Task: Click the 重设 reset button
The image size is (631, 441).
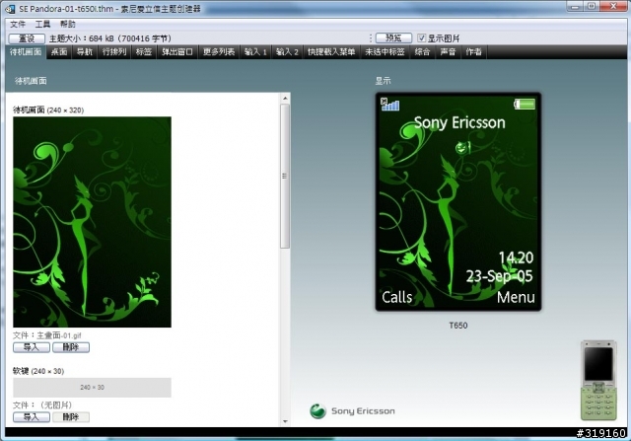Action: 27,38
